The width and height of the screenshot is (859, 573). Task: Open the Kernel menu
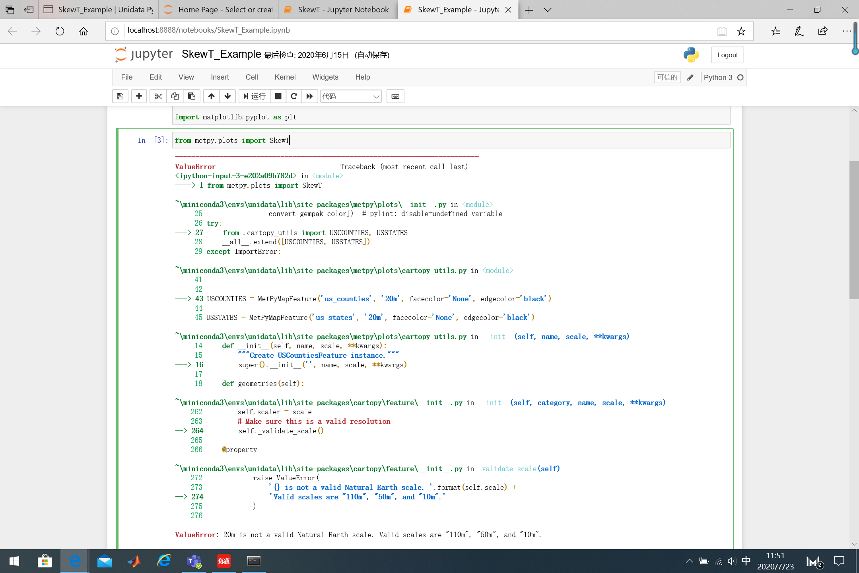click(285, 77)
